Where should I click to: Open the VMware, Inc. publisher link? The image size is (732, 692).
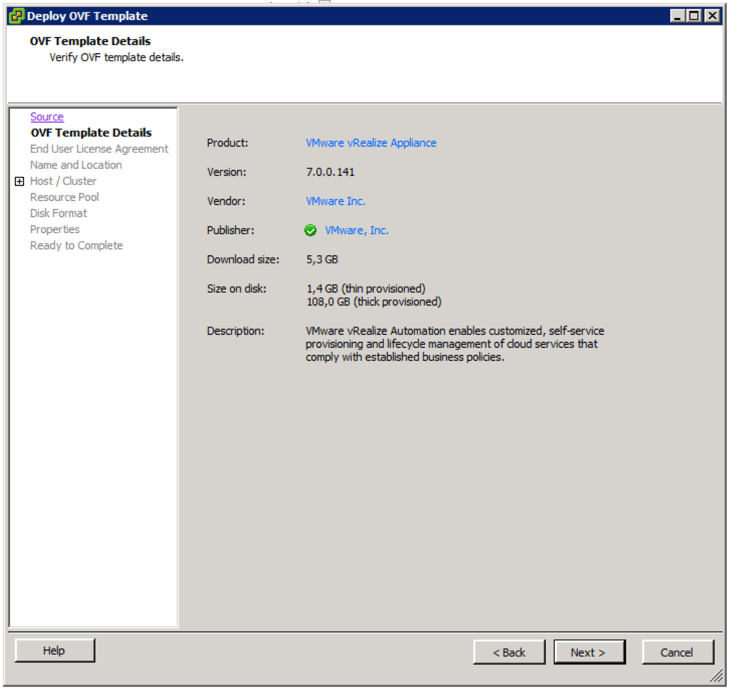point(357,230)
